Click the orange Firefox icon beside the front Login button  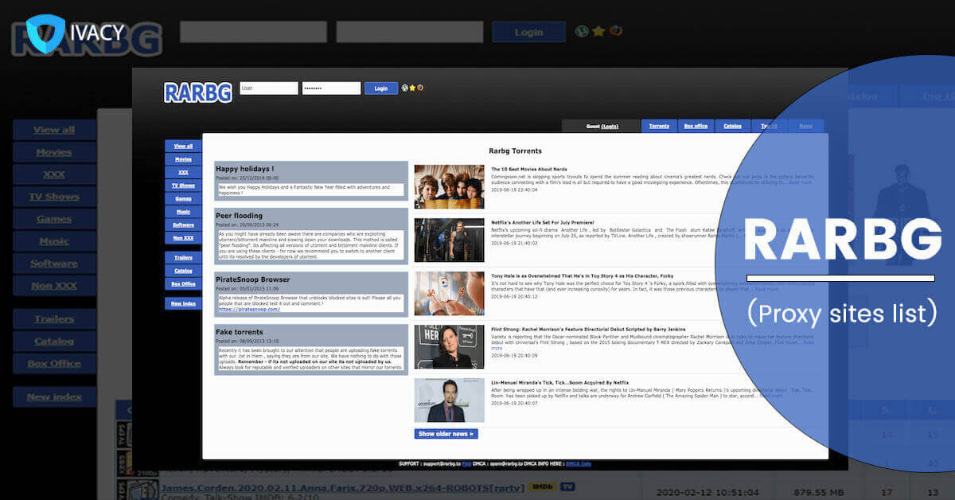tap(420, 88)
